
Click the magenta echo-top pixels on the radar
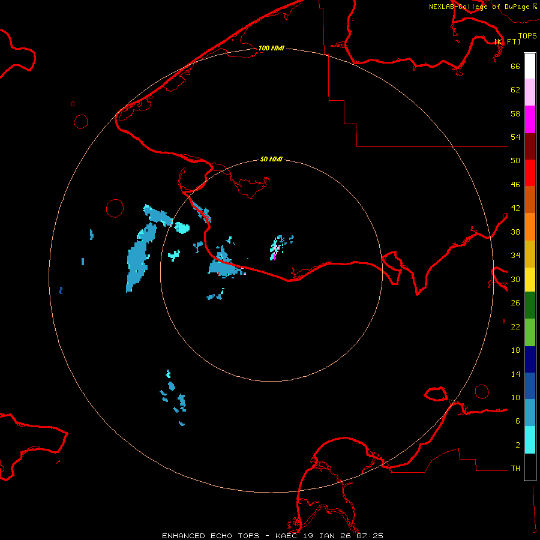[x=274, y=257]
